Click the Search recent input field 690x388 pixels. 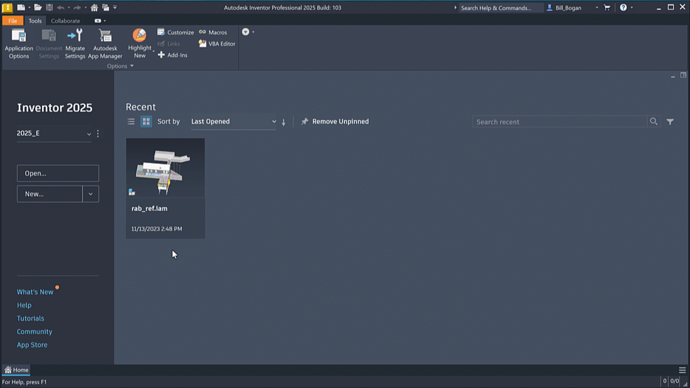560,122
